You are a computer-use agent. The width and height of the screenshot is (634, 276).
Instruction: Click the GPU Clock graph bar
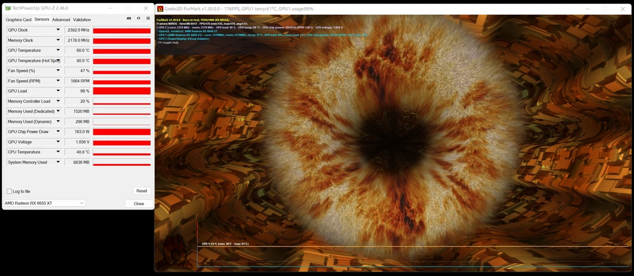click(122, 30)
